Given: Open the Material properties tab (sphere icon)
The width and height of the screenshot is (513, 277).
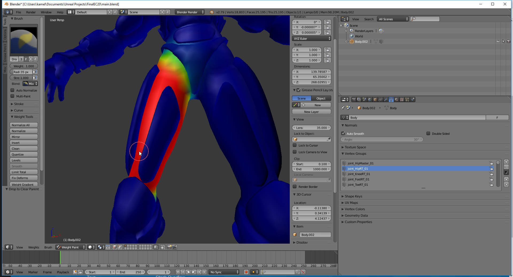Looking at the screenshot, I should (396, 100).
